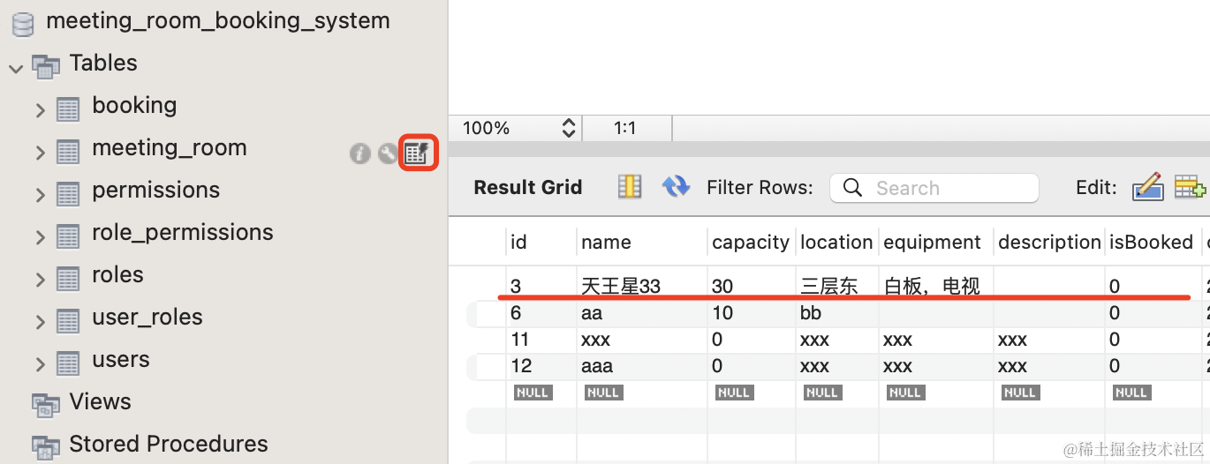Viewport: 1210px width, 464px height.
Task: Select the Views tree item
Action: 100,402
